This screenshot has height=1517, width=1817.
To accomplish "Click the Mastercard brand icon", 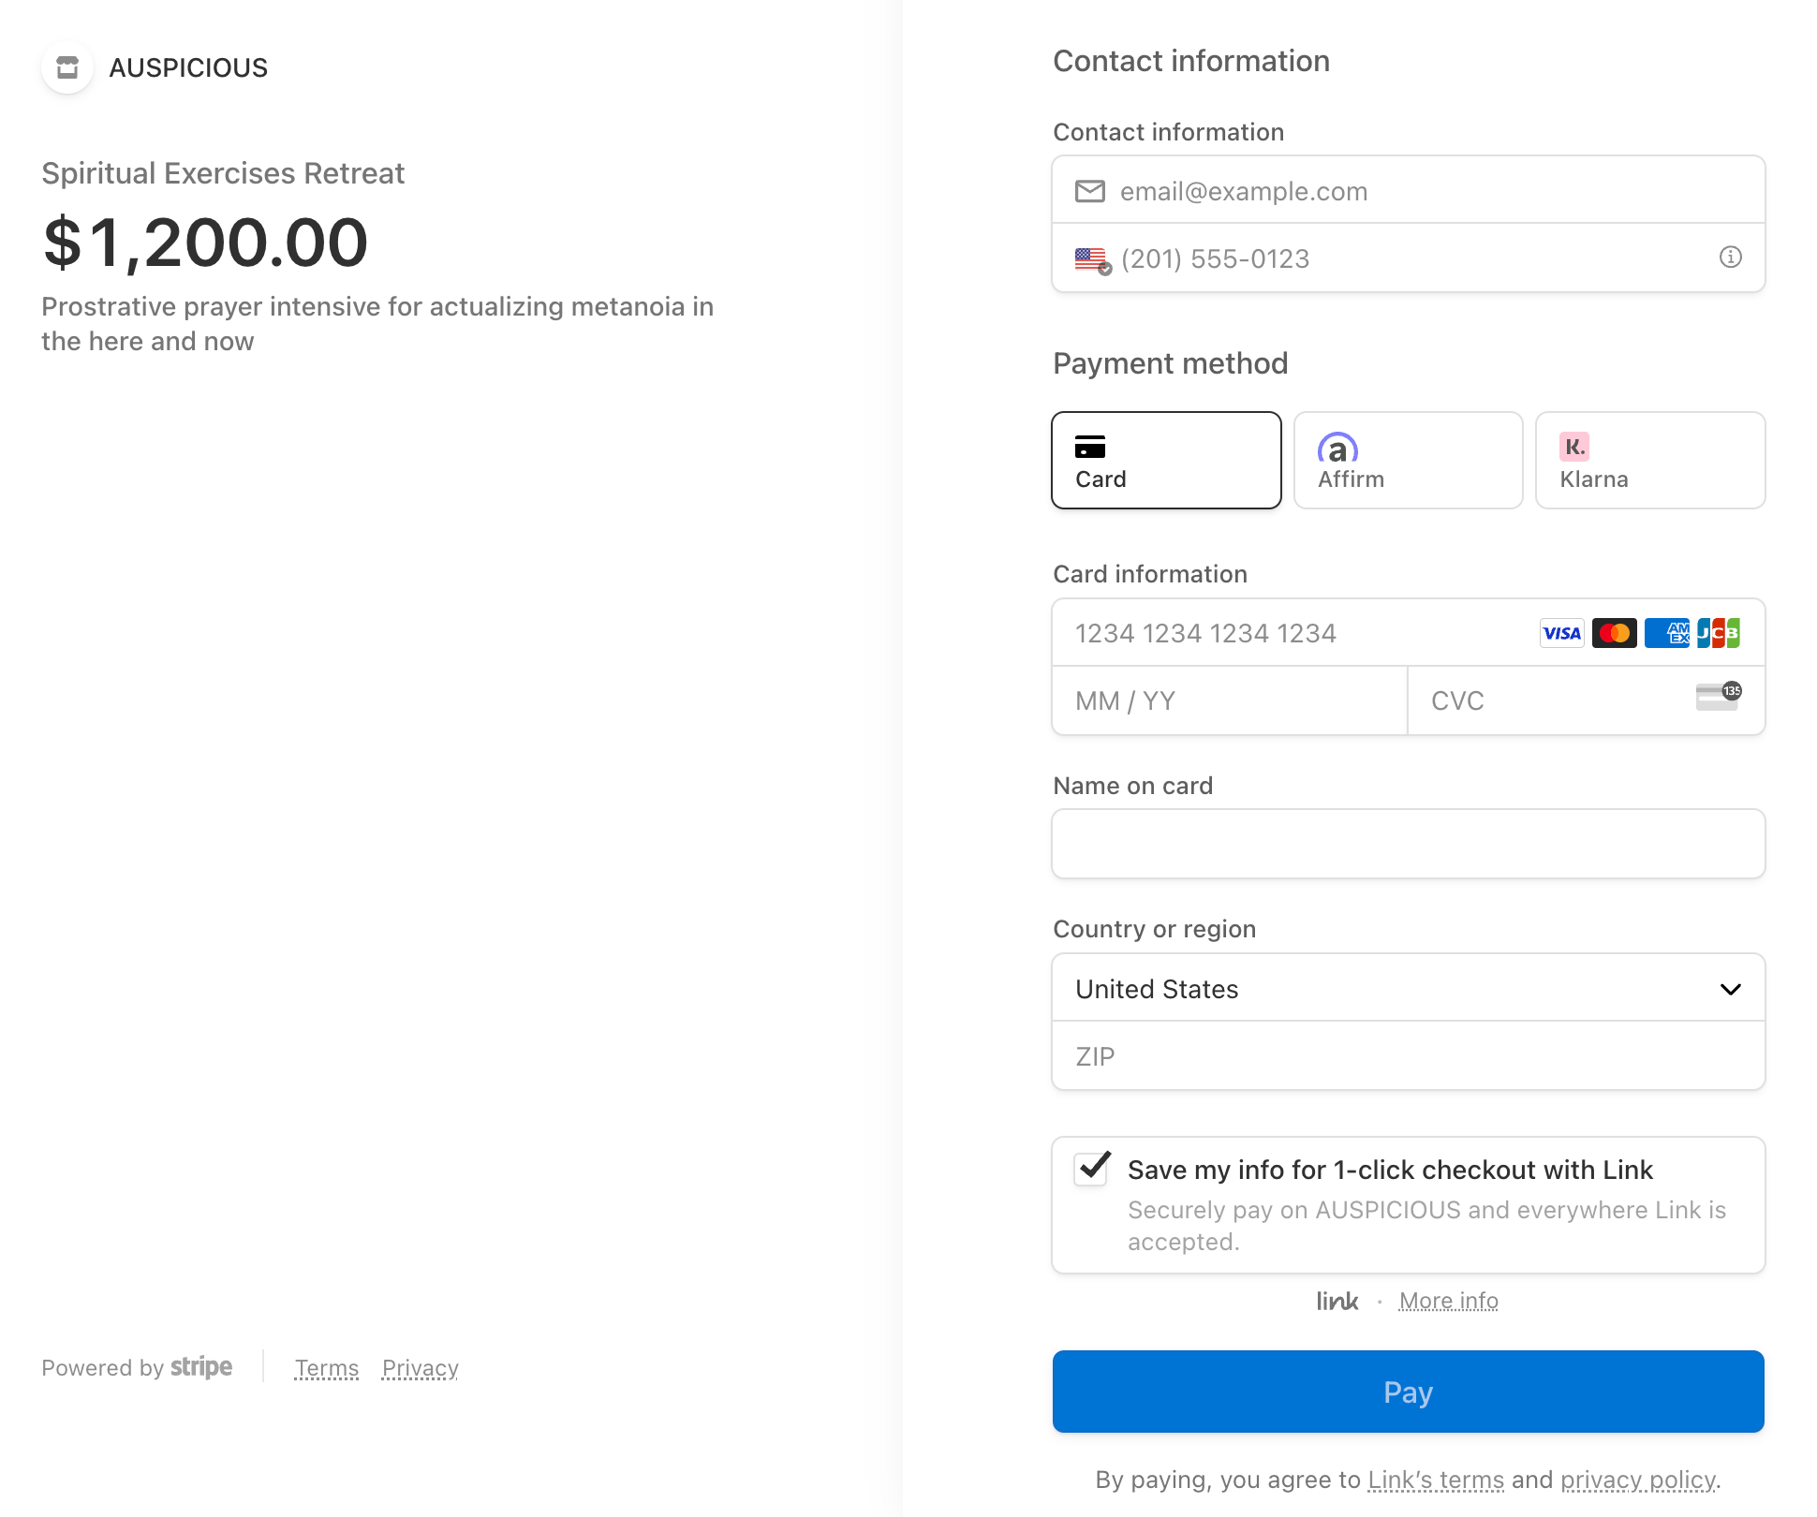I will tap(1614, 634).
